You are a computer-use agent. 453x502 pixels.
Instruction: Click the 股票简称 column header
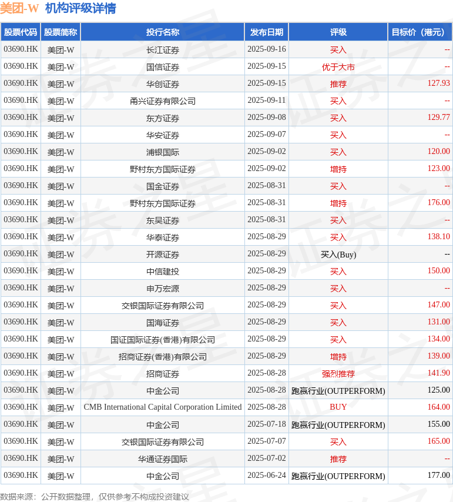[61, 32]
